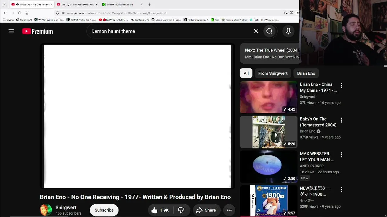This screenshot has height=217, width=387.
Task: Click the video title heading text
Action: point(135,197)
